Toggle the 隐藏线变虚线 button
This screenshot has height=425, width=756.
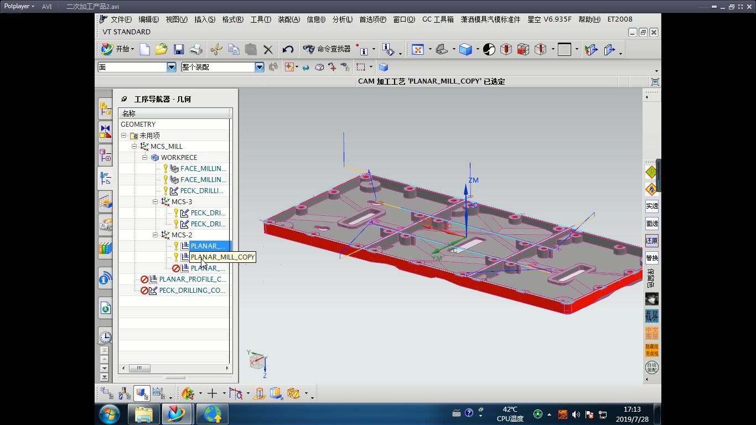click(651, 350)
